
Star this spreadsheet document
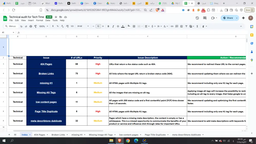click(56, 17)
